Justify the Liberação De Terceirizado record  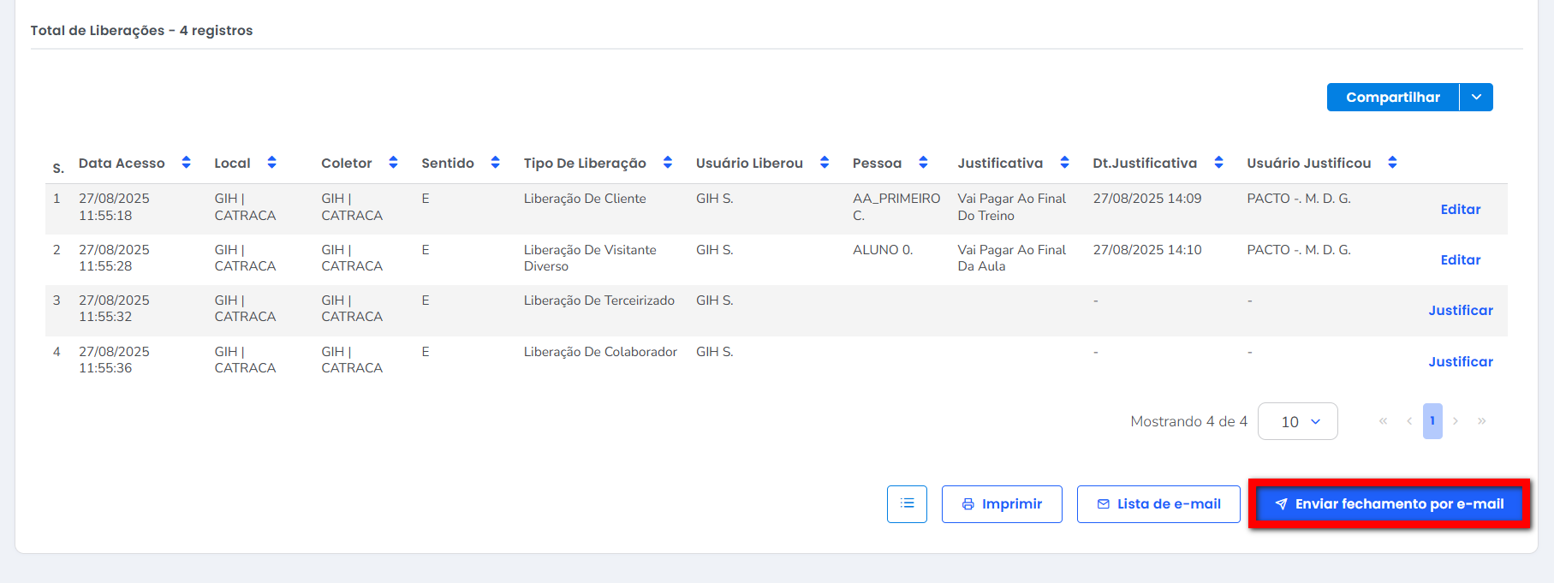(1460, 311)
